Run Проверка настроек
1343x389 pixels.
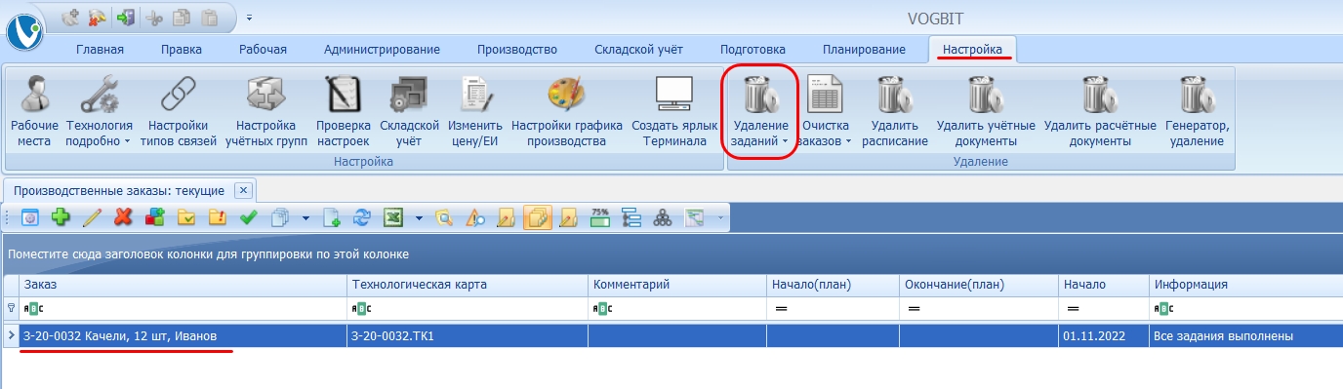[x=344, y=111]
